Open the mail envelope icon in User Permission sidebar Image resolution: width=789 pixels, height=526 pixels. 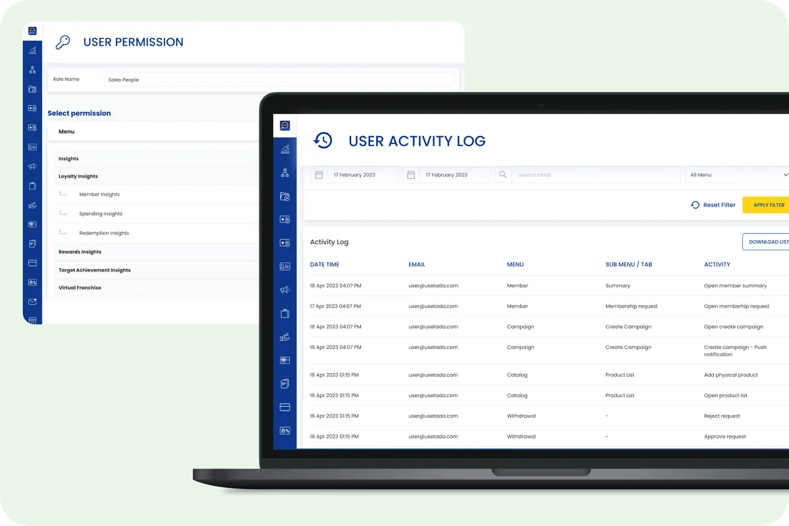pos(32,302)
